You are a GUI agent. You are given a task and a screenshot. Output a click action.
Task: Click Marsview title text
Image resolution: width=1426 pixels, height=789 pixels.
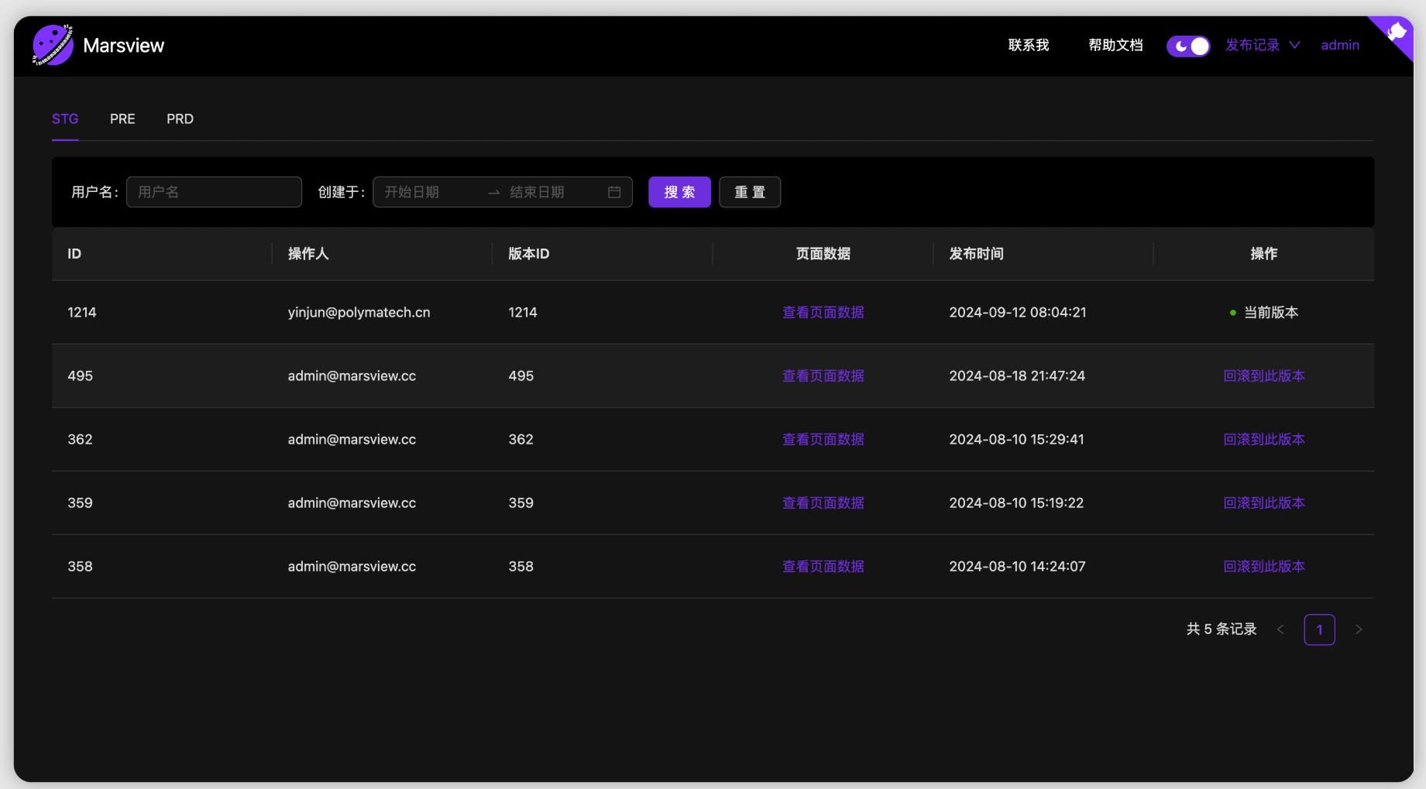(124, 46)
